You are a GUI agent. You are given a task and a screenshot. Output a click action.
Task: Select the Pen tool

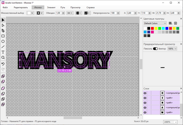3,31
